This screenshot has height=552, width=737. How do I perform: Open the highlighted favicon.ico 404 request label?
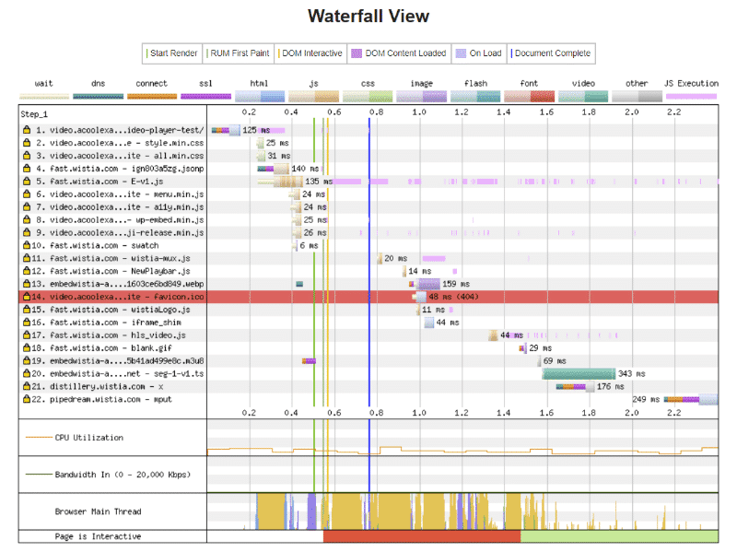(x=118, y=296)
